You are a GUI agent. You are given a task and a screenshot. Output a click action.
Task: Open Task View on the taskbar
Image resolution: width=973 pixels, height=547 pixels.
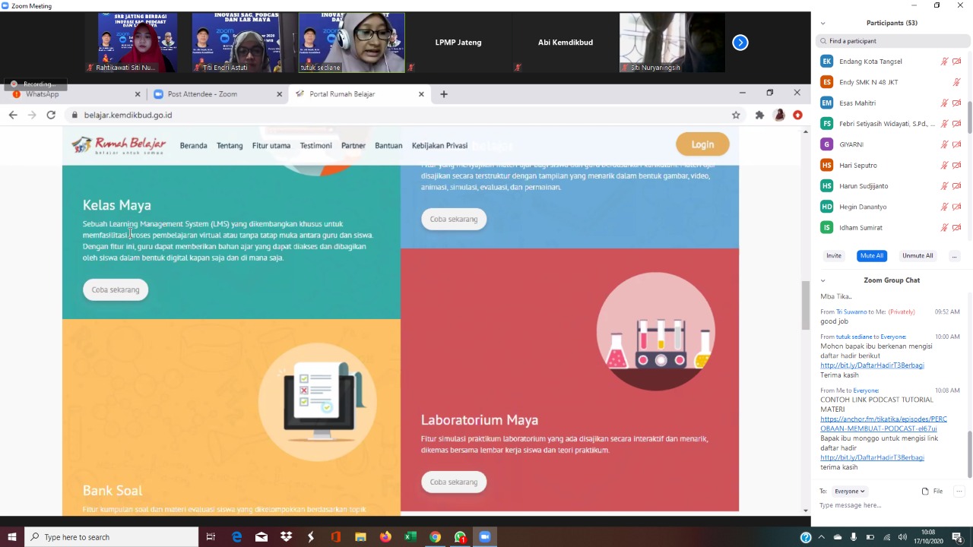(x=211, y=537)
